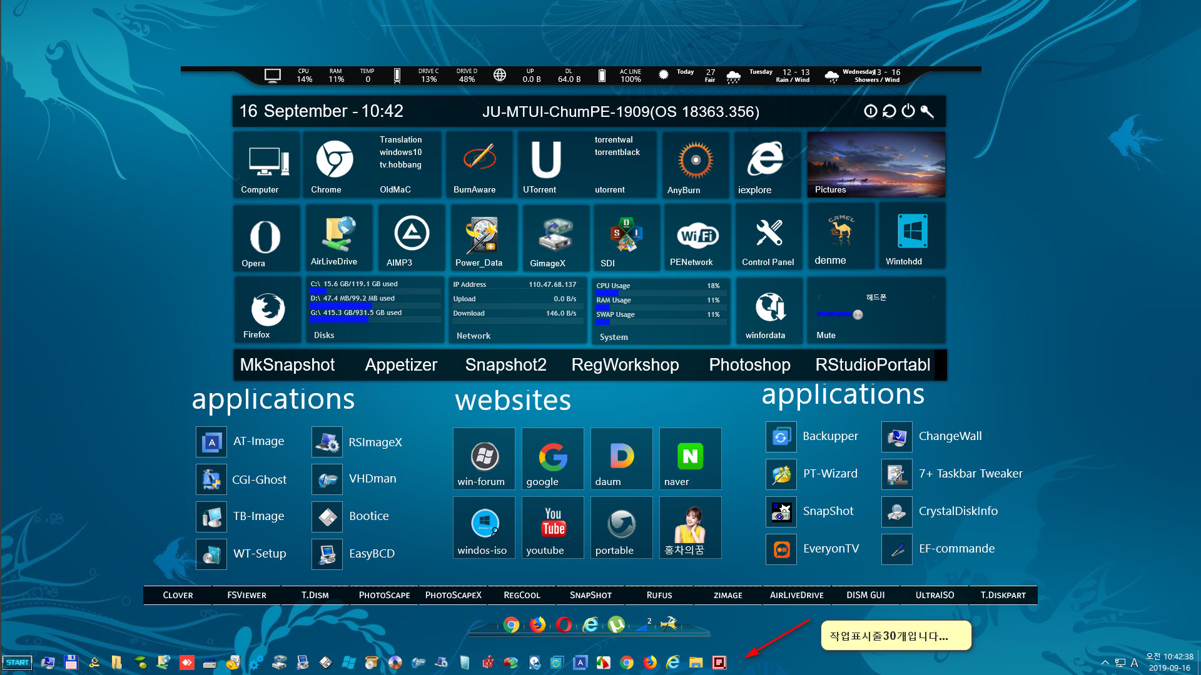Open naver website tile

pos(691,459)
